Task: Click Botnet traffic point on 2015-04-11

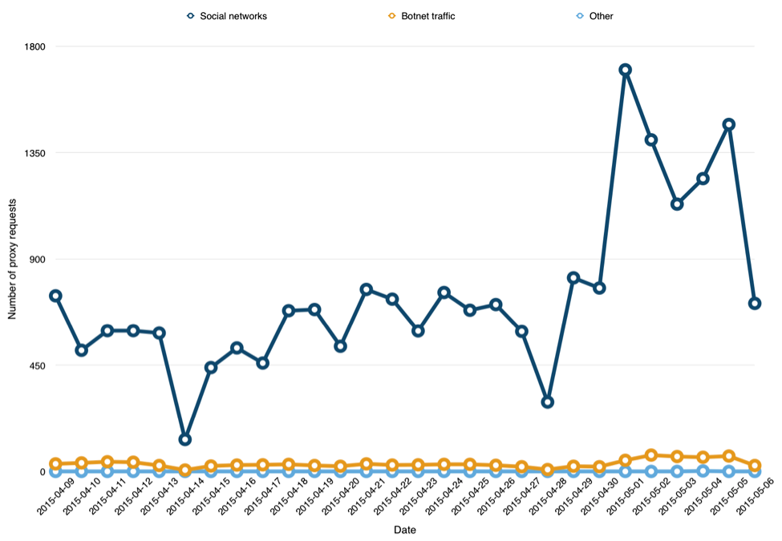Action: click(107, 462)
